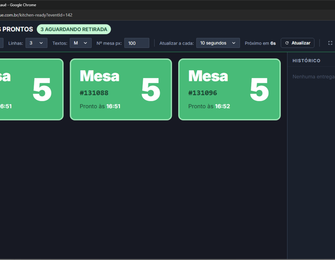
Task: Click the 3 Aguardando Retirada badge
Action: click(x=74, y=29)
